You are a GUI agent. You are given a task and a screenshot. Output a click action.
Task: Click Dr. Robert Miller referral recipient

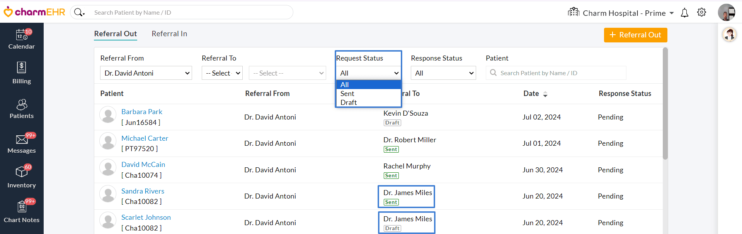410,140
